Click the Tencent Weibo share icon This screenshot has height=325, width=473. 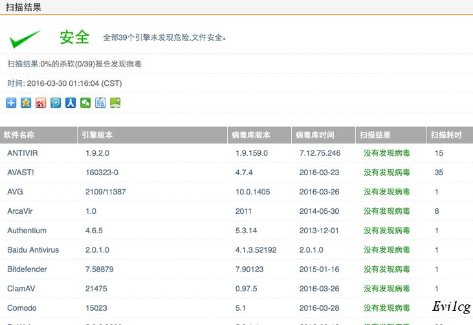tap(56, 103)
